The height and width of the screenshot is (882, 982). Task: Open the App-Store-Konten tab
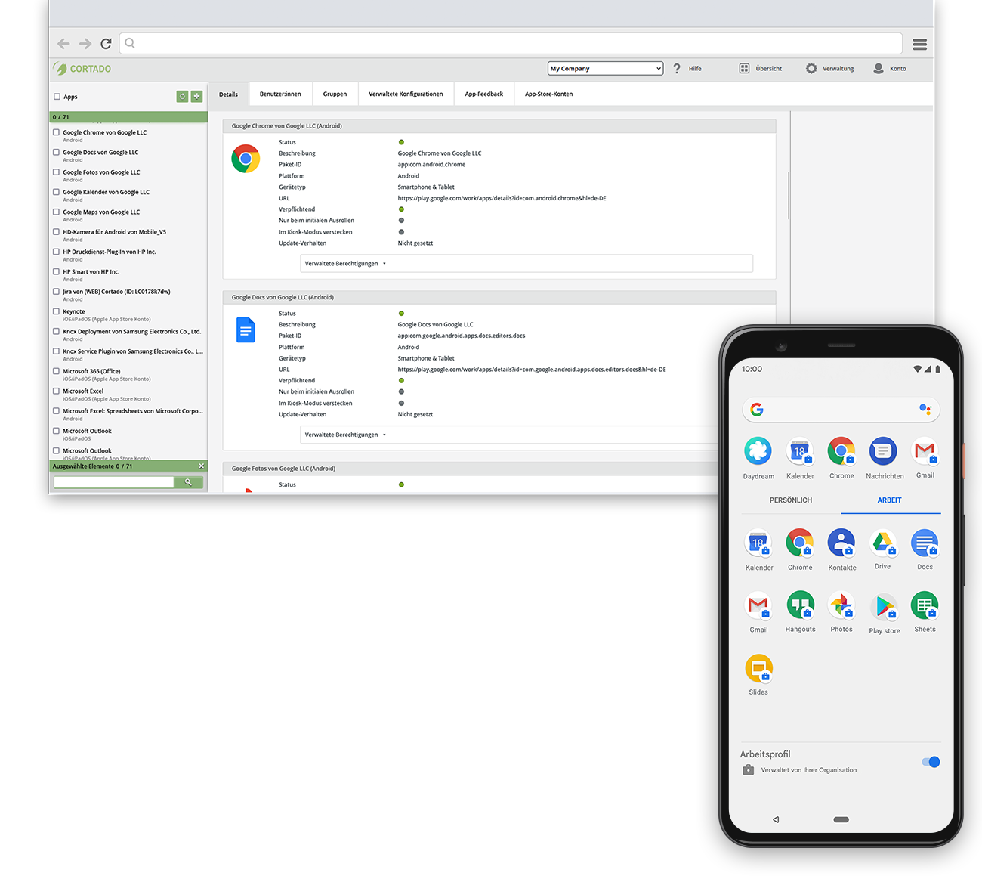pos(549,94)
